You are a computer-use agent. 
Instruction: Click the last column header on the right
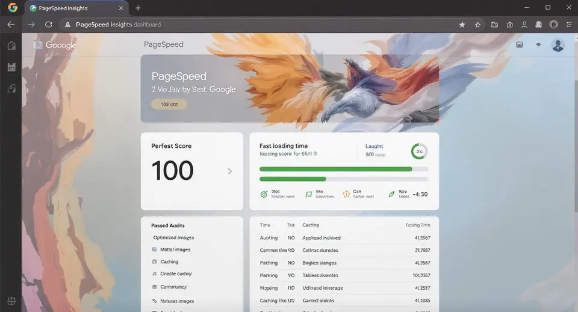tap(418, 225)
